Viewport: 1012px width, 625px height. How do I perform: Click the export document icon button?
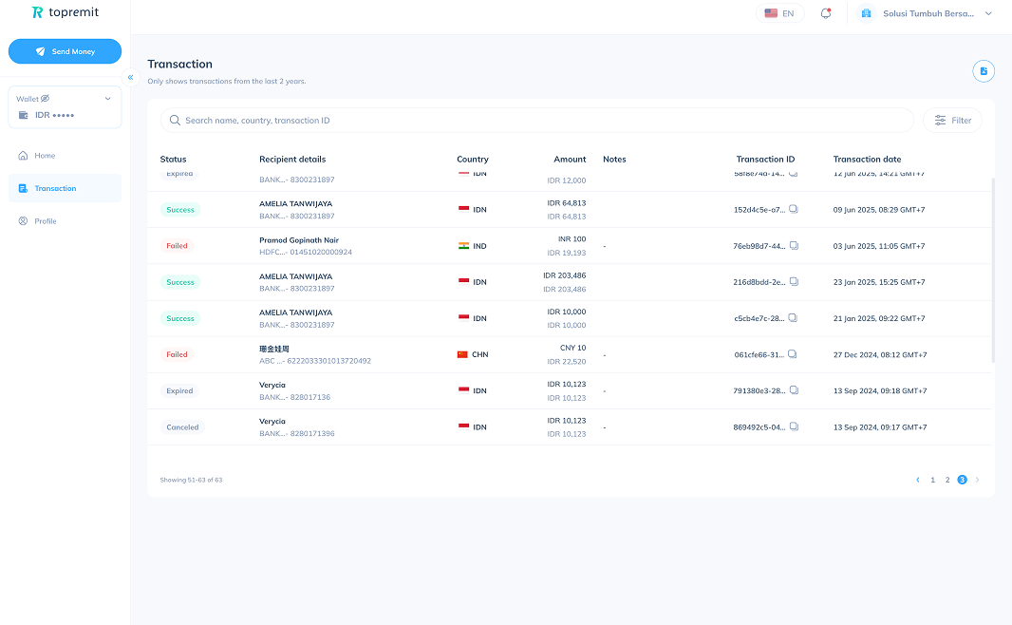pos(984,71)
